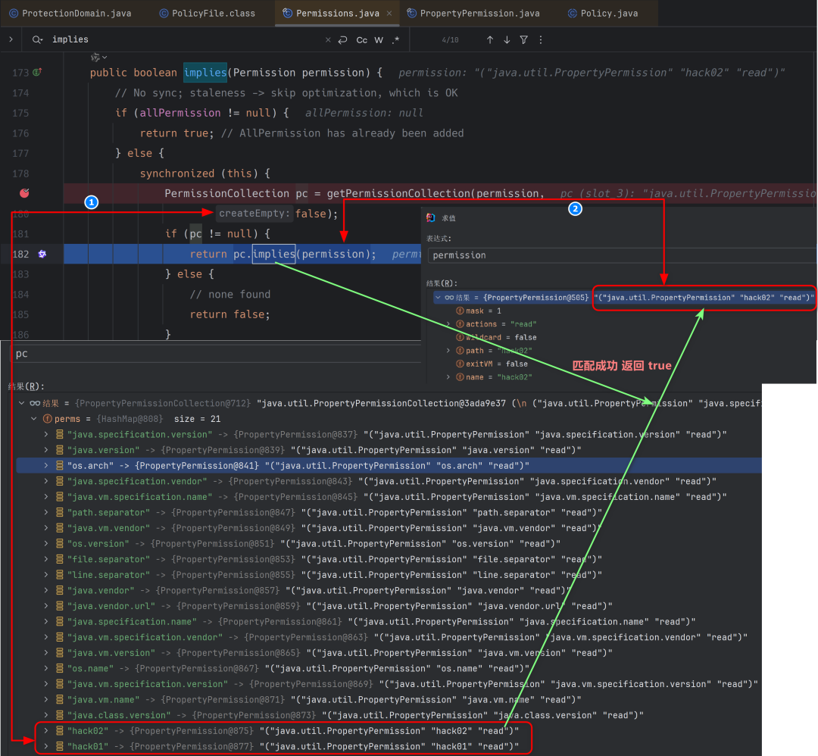The image size is (818, 756).
Task: Expand the "java.specification.vendor" map entry
Action: (46, 482)
